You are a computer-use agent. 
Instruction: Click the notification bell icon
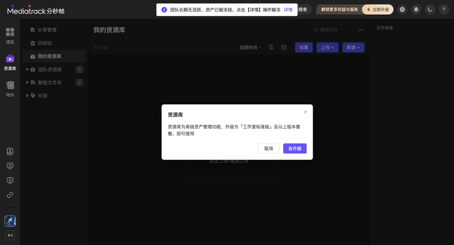click(x=416, y=10)
